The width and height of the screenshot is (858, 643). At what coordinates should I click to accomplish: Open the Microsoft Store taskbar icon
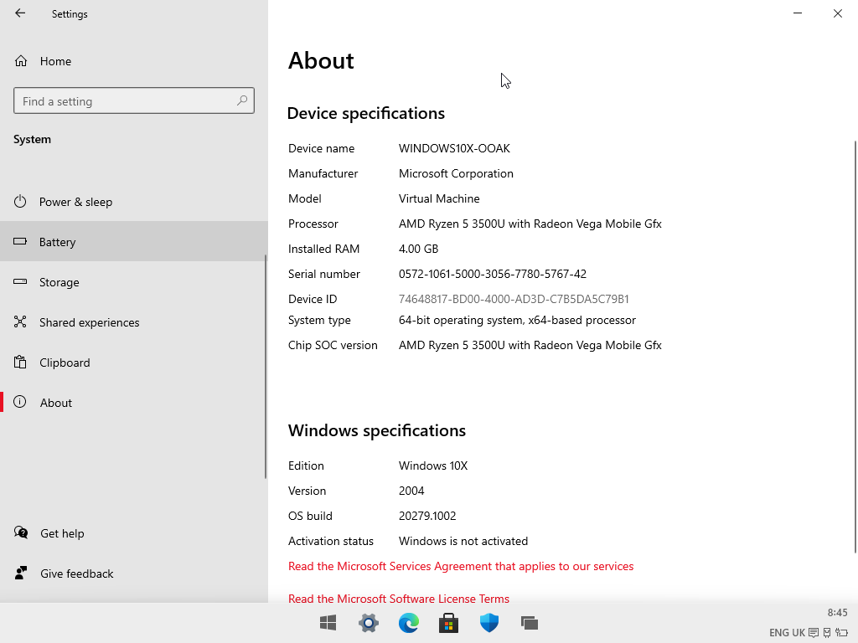pyautogui.click(x=449, y=623)
